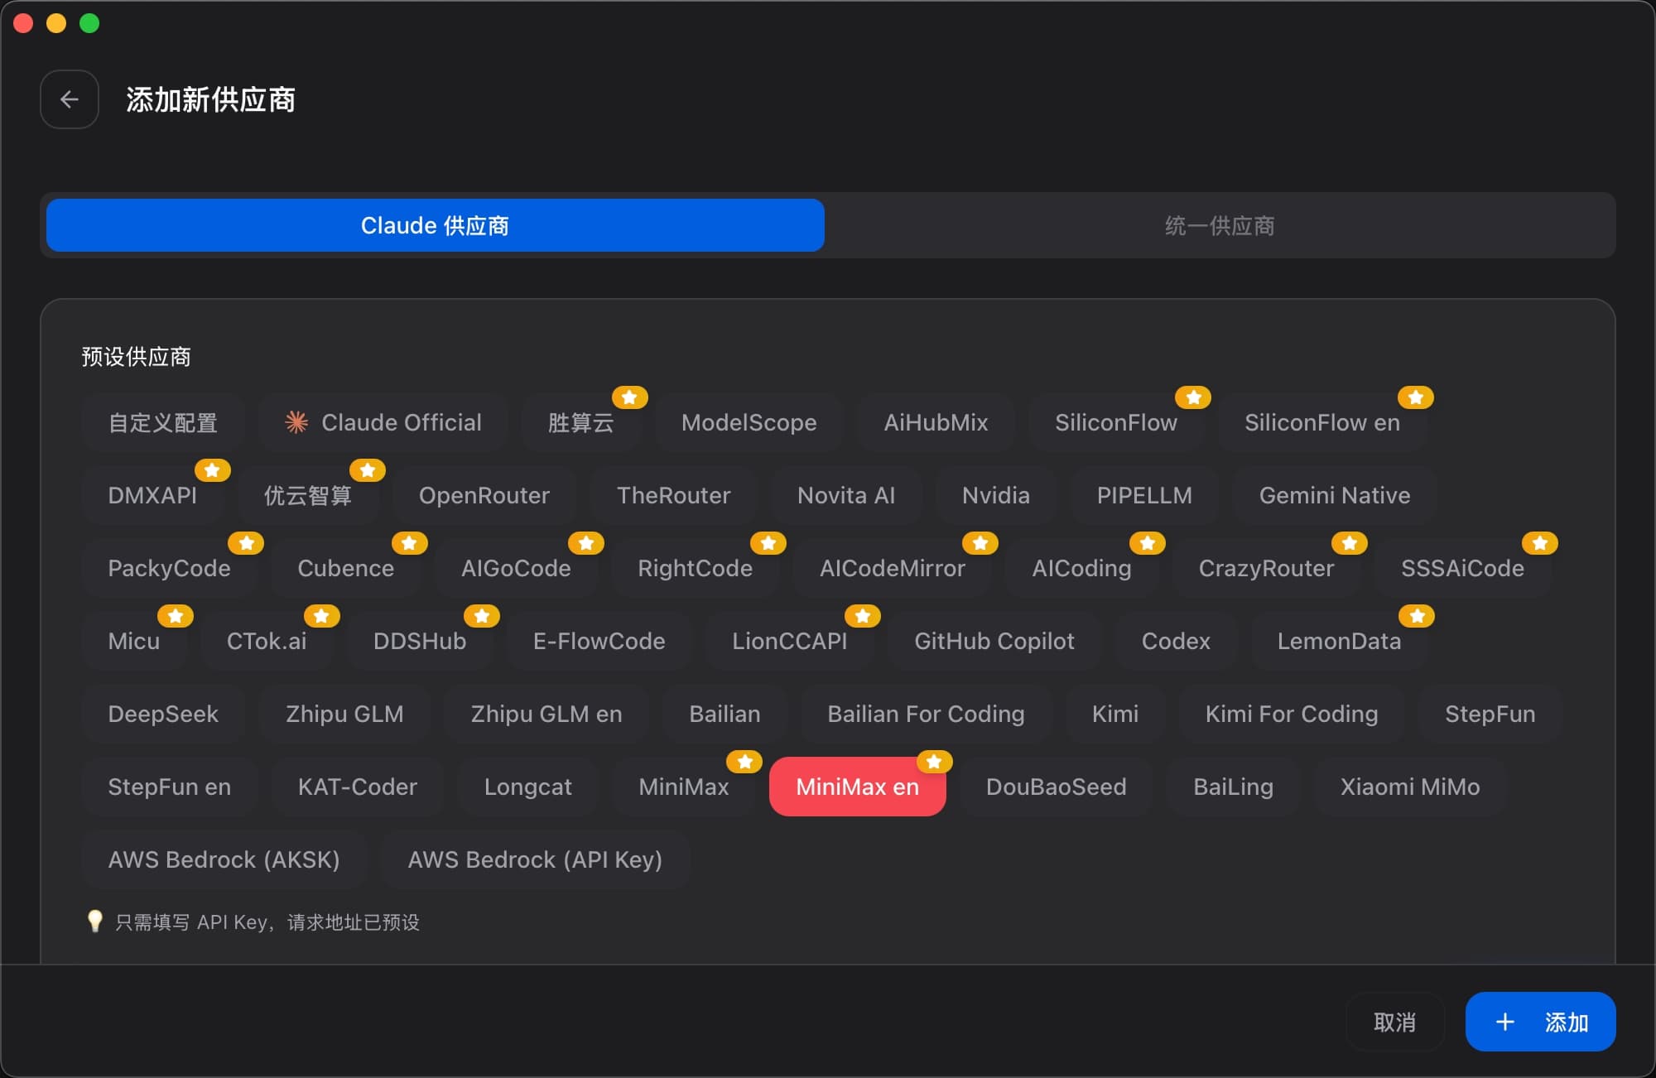Viewport: 1656px width, 1078px height.
Task: Pick Micu preset
Action: (x=134, y=641)
